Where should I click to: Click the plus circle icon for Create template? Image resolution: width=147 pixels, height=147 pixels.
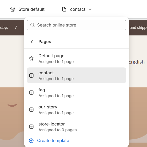click(31, 141)
